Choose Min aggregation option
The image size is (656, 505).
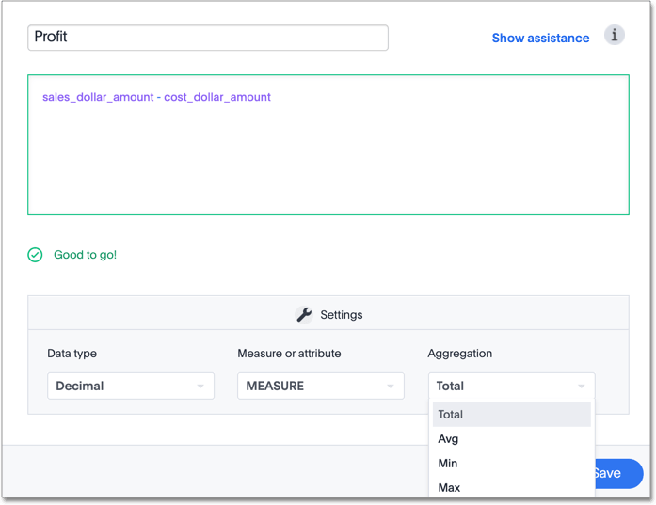(x=512, y=464)
